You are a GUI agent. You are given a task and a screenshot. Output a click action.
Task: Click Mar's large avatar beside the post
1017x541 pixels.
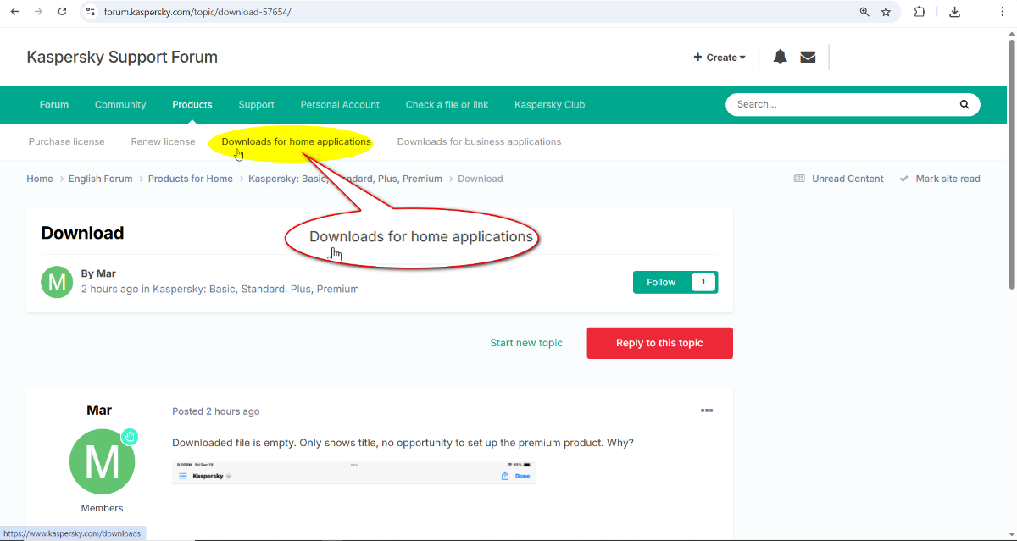(103, 462)
